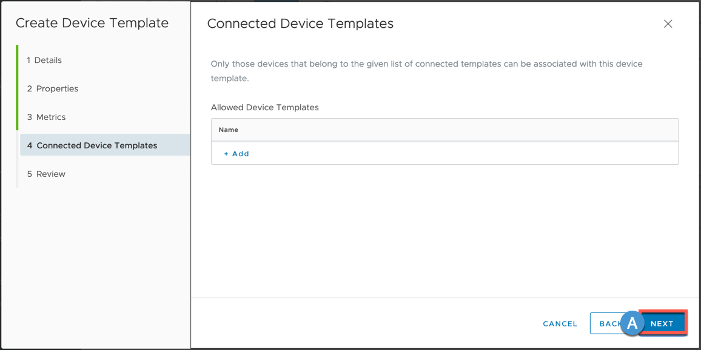
Task: Click the Create Device Template title
Action: point(92,24)
